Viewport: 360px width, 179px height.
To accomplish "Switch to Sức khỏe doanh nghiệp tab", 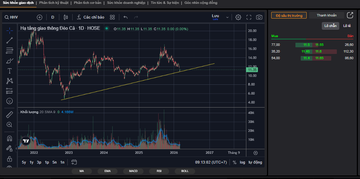I will coord(126,3).
